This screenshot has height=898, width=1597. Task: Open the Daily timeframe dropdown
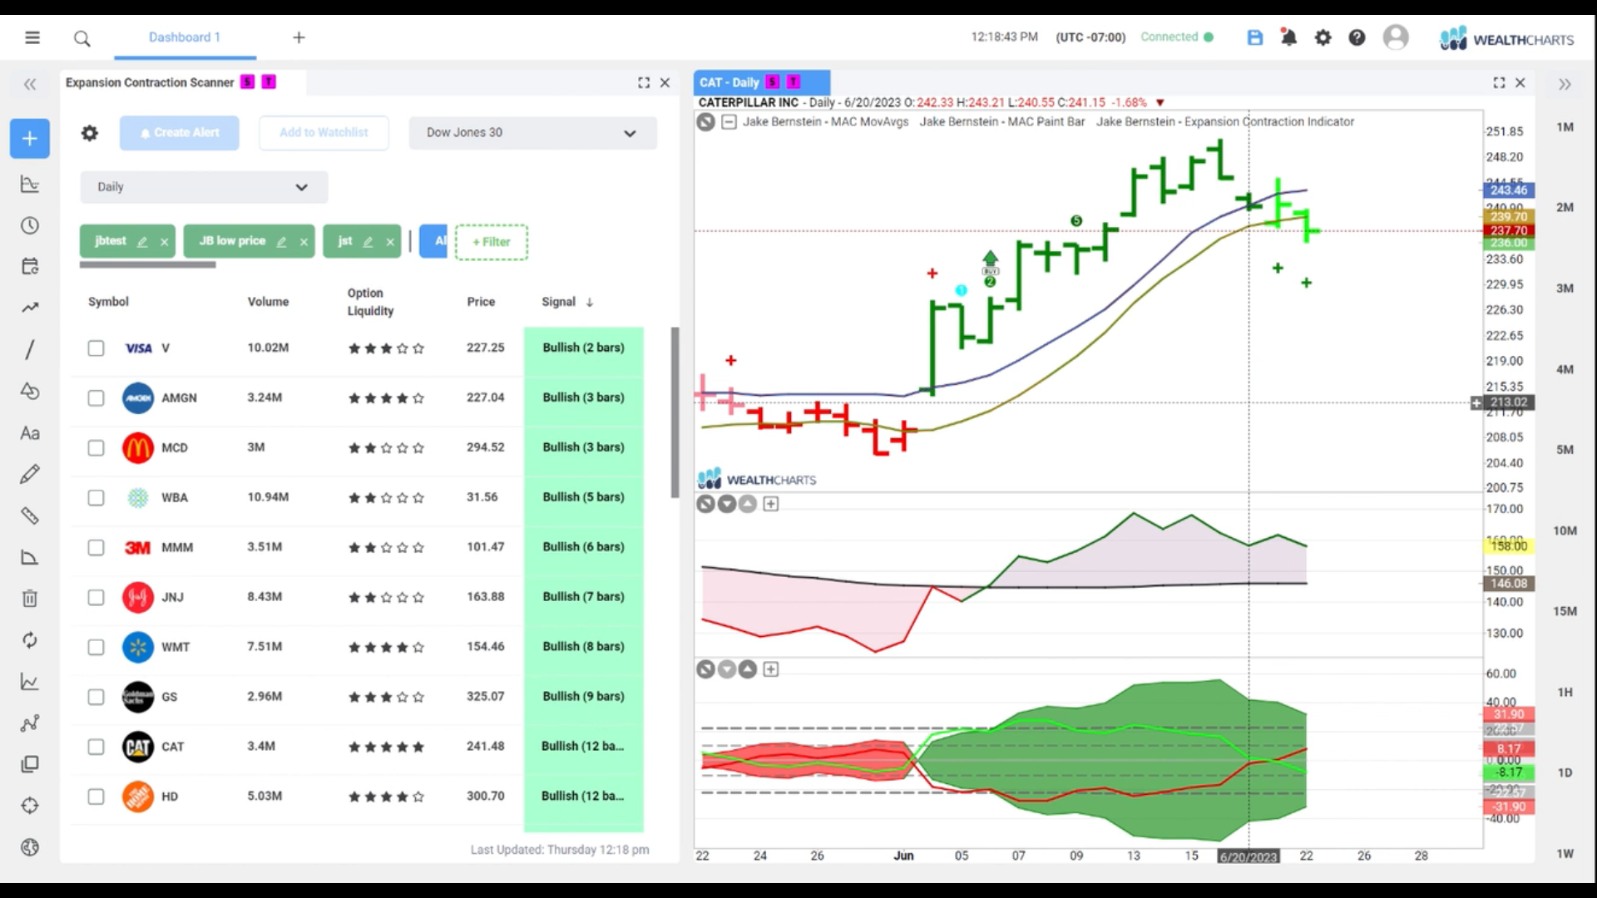[204, 187]
